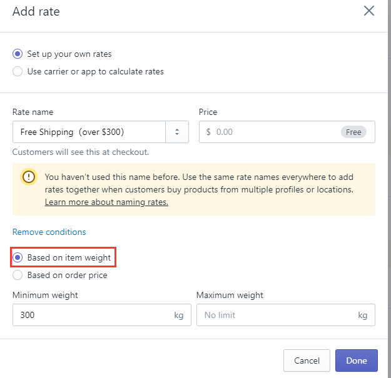Click the Minimum weight field
Viewport: 391px width, 378px height.
pyautogui.click(x=94, y=315)
